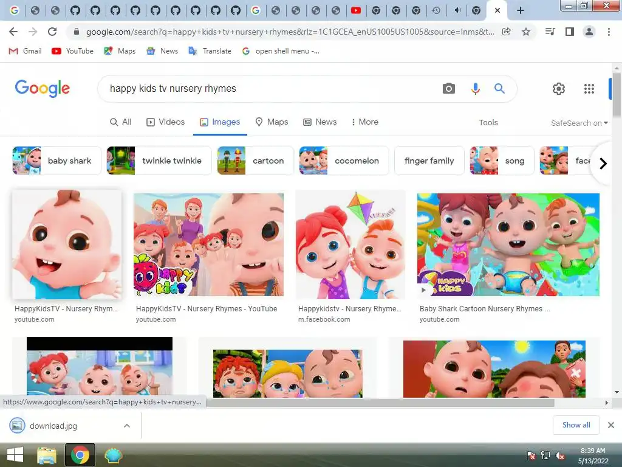The image size is (622, 467).
Task: Open the Maps bookmark
Action: (x=120, y=51)
